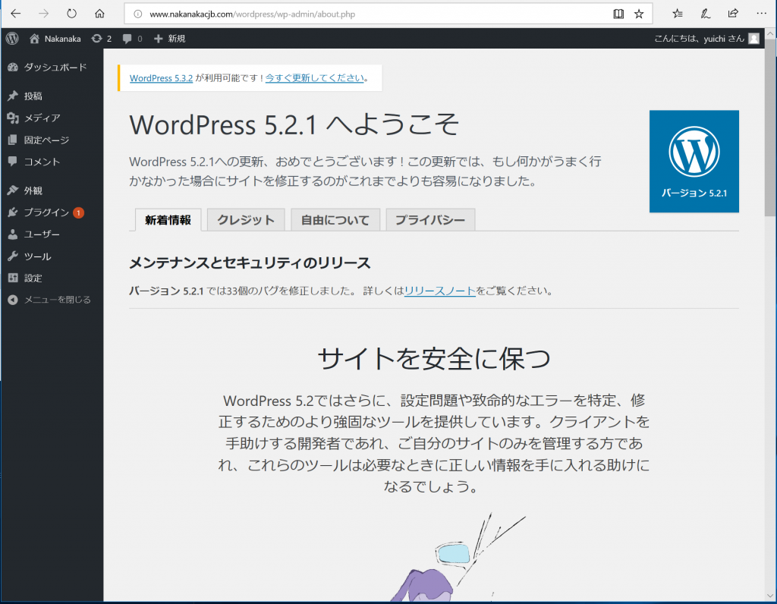Screen dimensions: 777x604
Task: Click the wrench icon beside ツール
Action: pyautogui.click(x=13, y=256)
